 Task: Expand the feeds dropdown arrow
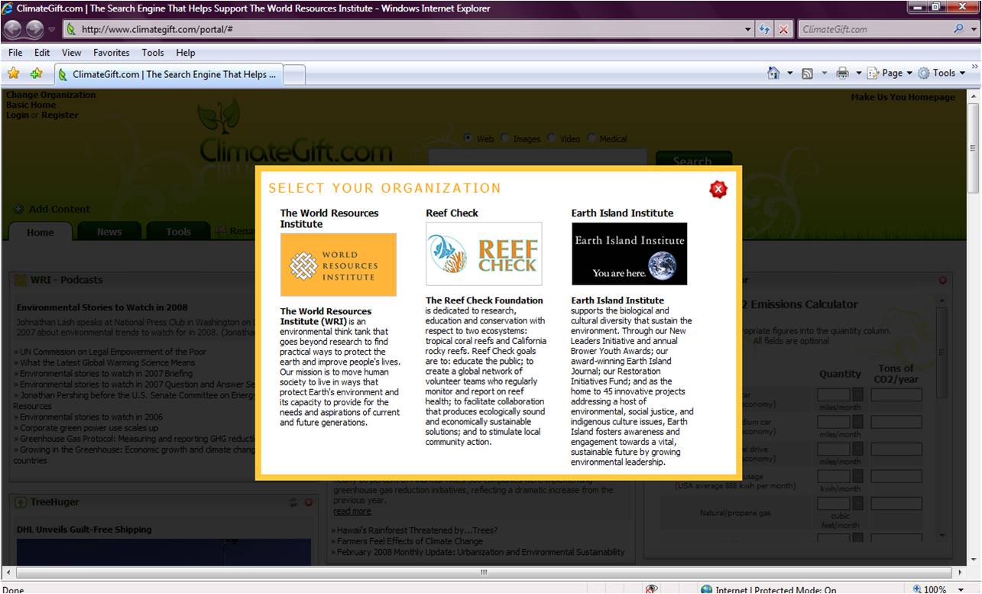tap(825, 73)
